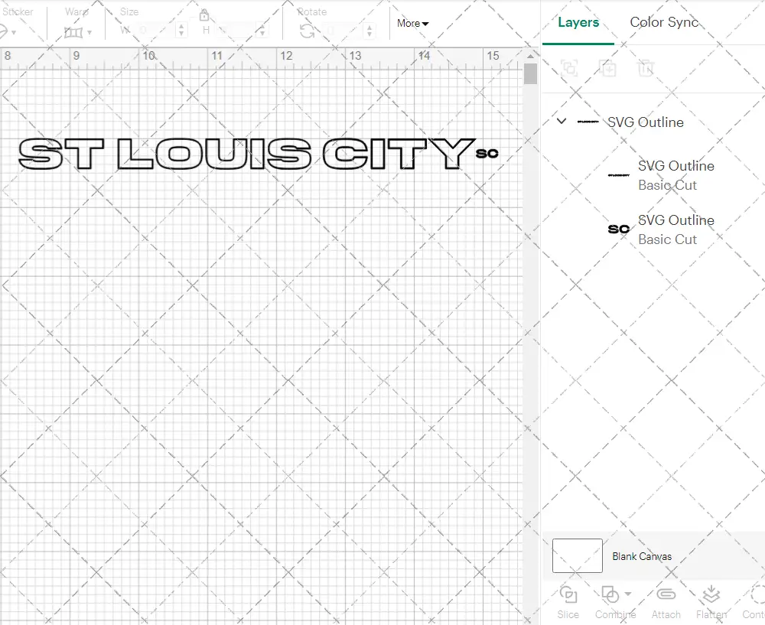Click the Delete layer trash icon
The width and height of the screenshot is (765, 625).
pos(646,69)
